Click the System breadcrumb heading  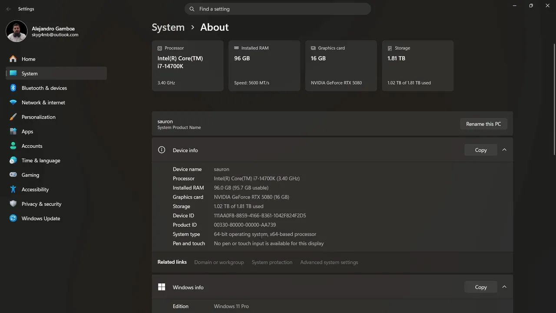(x=168, y=27)
